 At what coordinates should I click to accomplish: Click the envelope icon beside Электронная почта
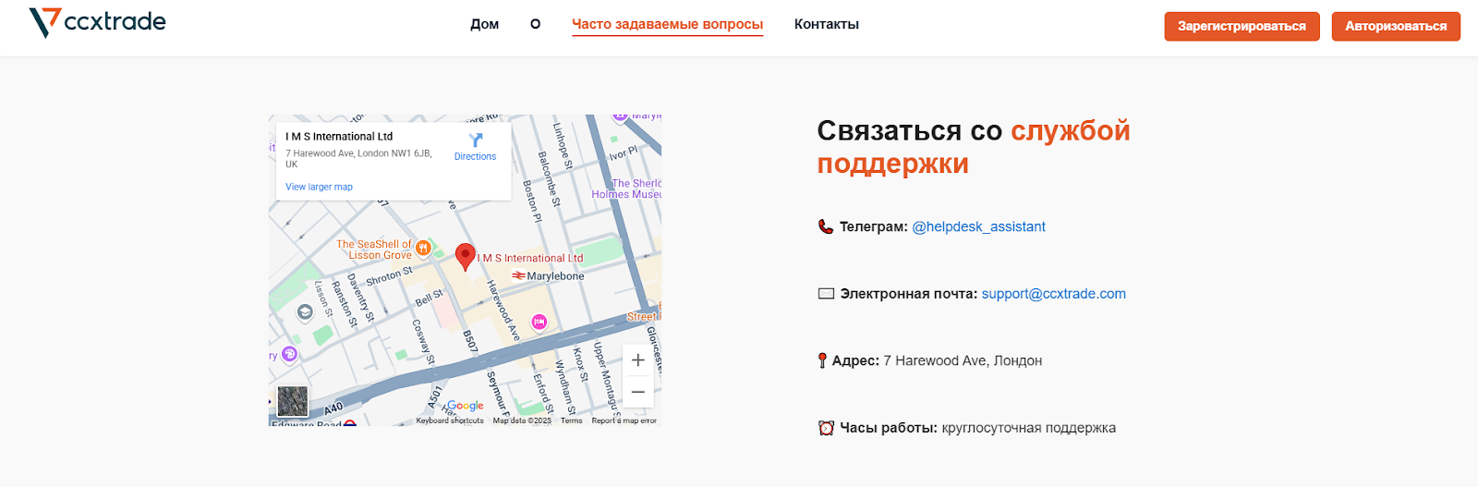(x=826, y=294)
